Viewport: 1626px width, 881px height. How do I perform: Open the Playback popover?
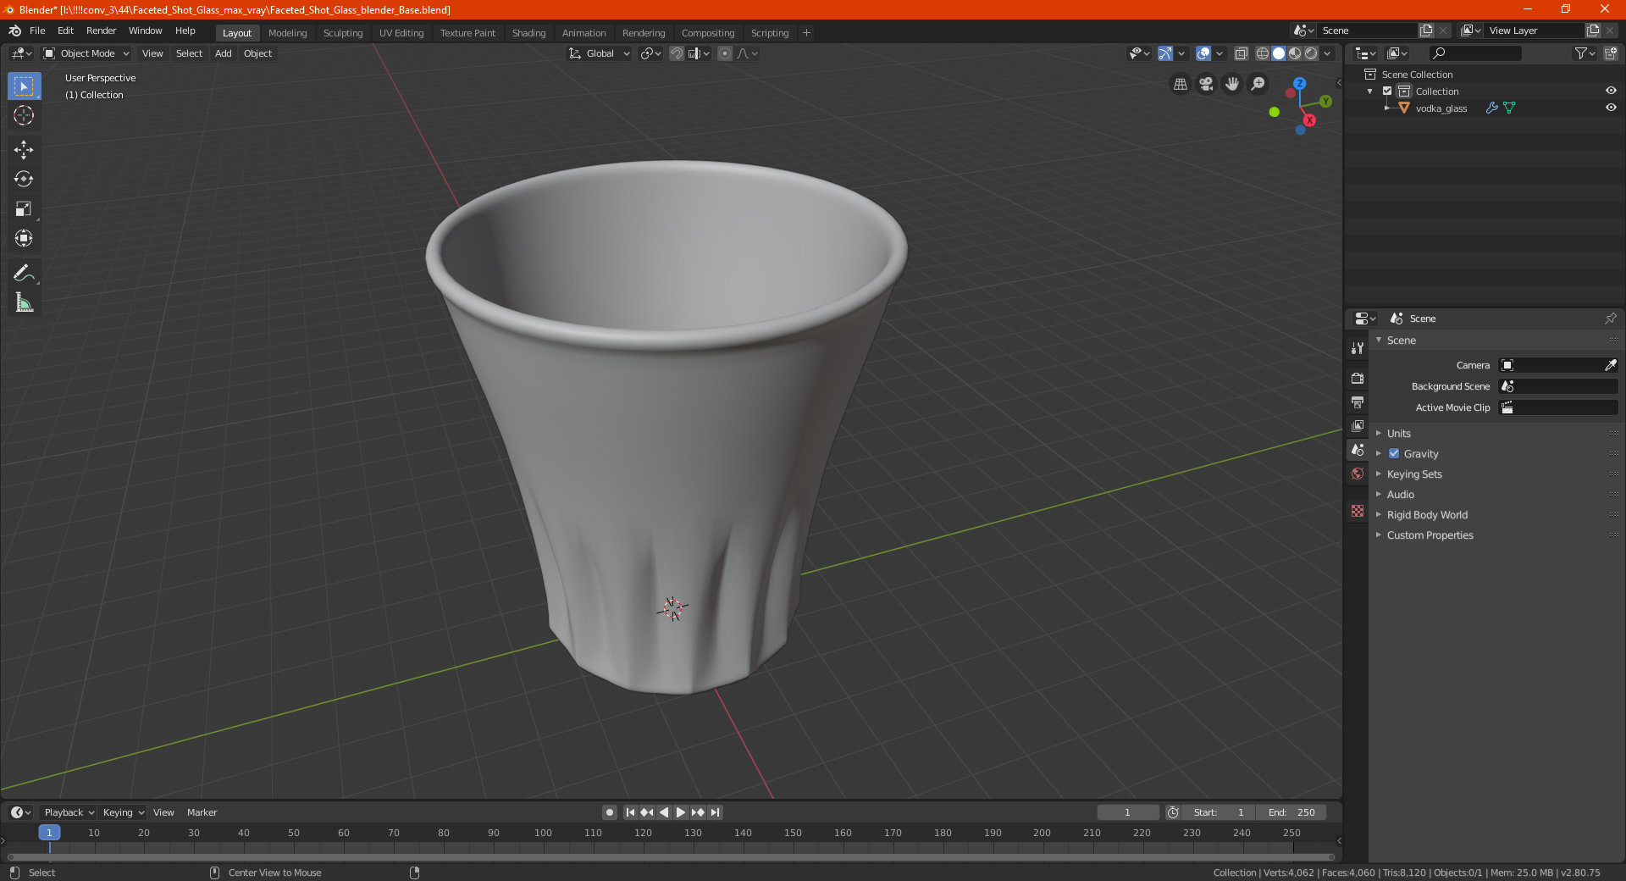click(x=69, y=812)
